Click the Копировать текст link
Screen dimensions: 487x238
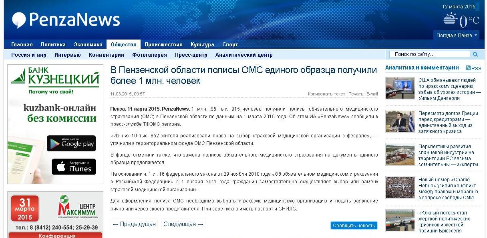[x=326, y=94]
